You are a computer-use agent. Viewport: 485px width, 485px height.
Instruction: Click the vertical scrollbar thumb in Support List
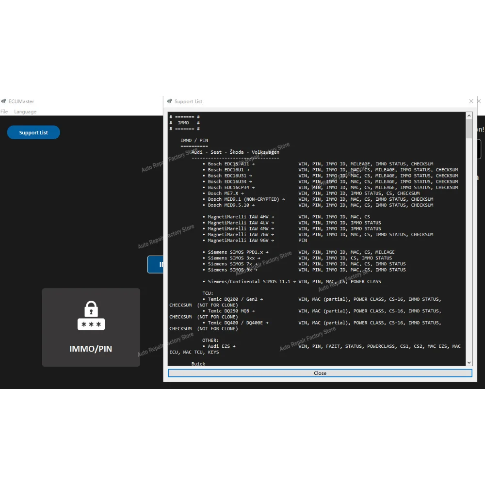click(469, 129)
